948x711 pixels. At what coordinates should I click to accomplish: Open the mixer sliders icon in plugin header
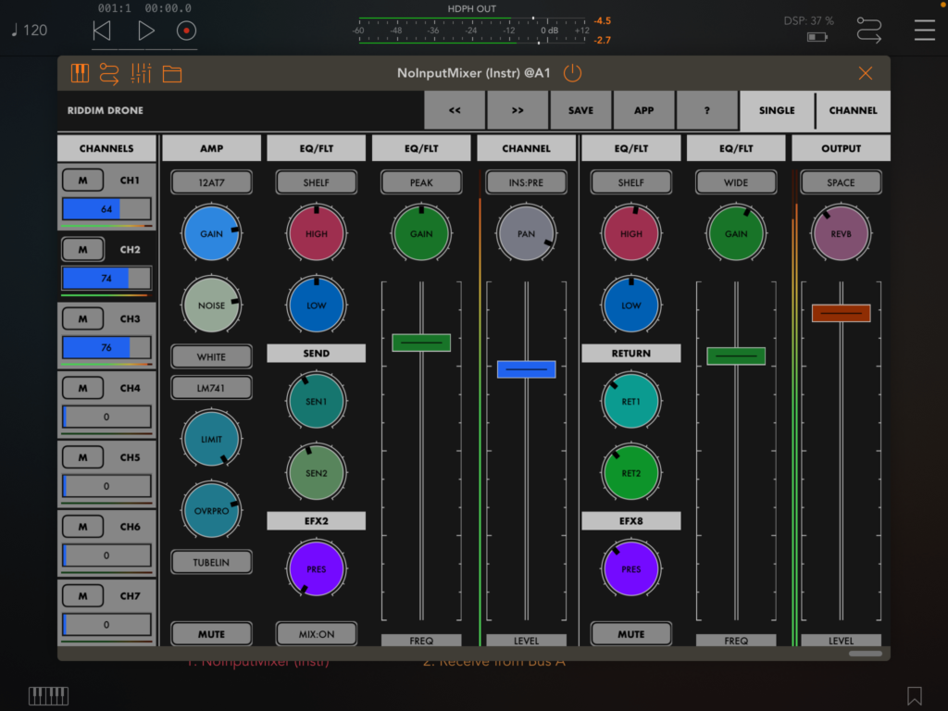click(x=141, y=73)
